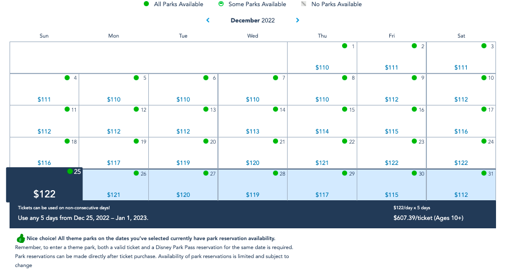505x276 pixels.
Task: Select Friday December 23 at $122
Action: (x=392, y=153)
